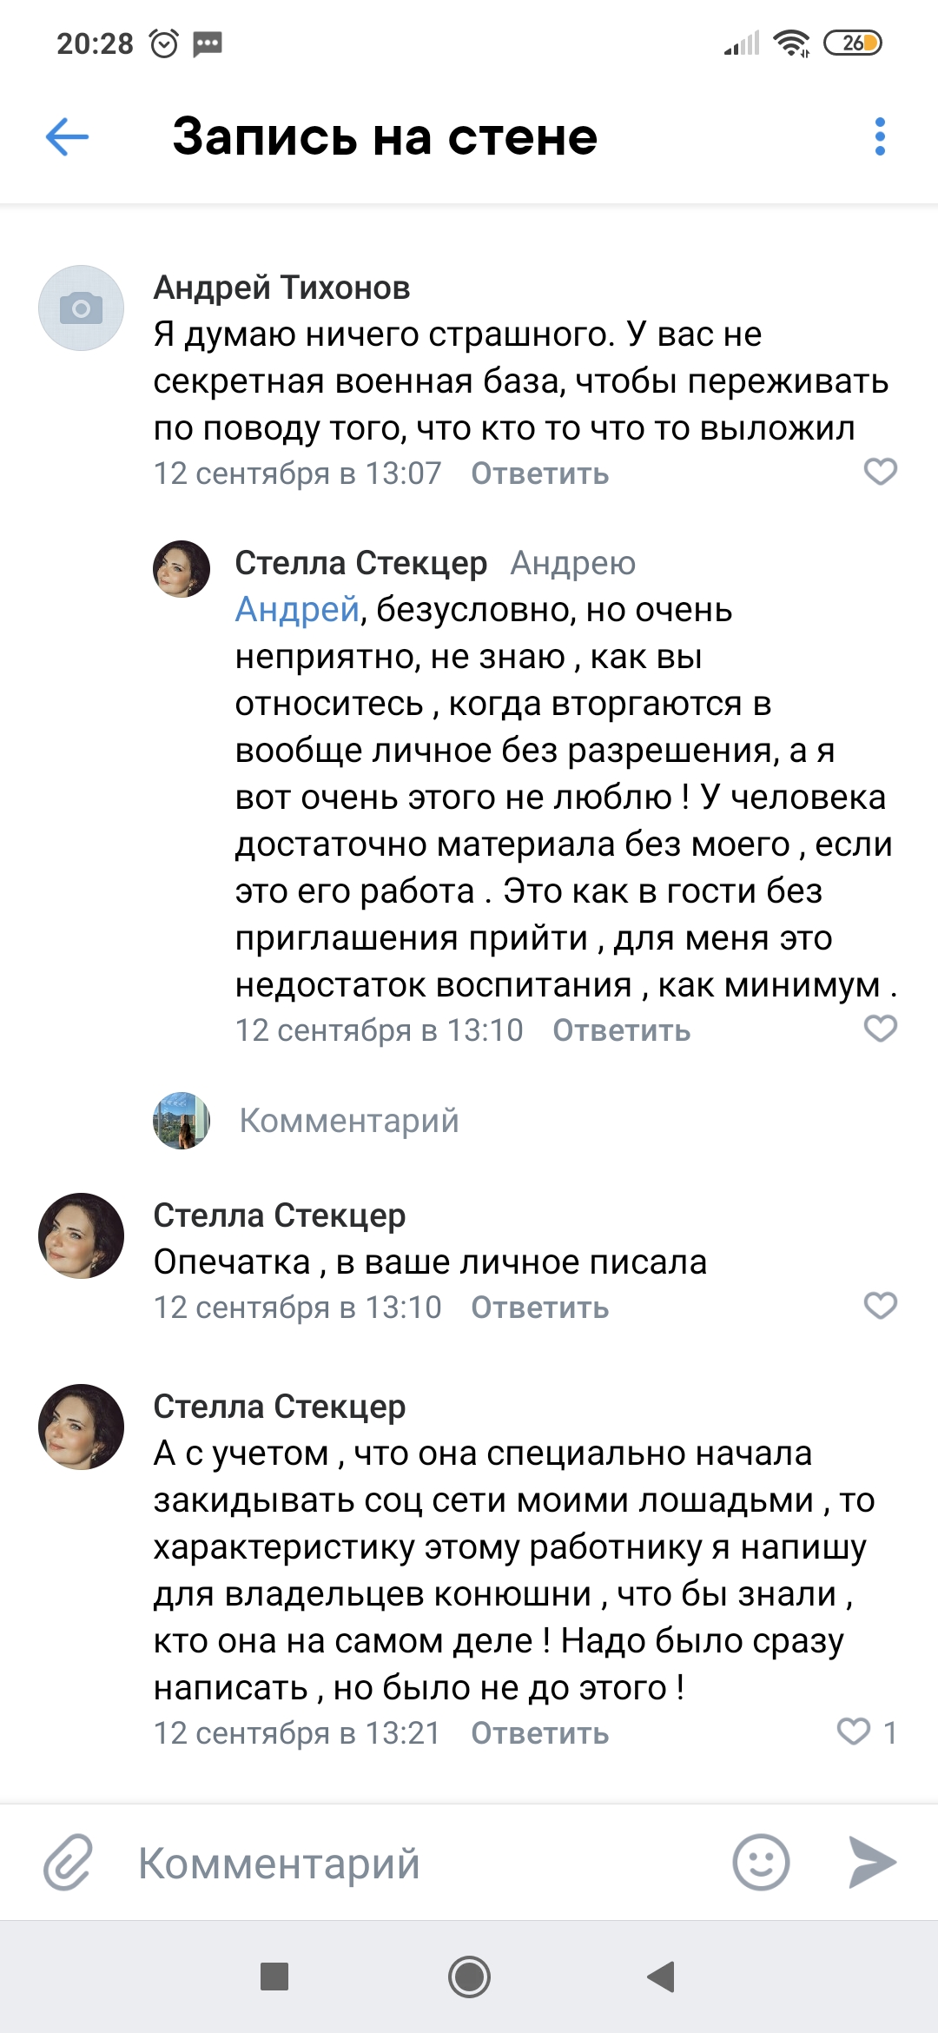Screen dimensions: 938x2033
Task: Tap the inline reply 'Комментарий' field
Action: pyautogui.click(x=349, y=1121)
